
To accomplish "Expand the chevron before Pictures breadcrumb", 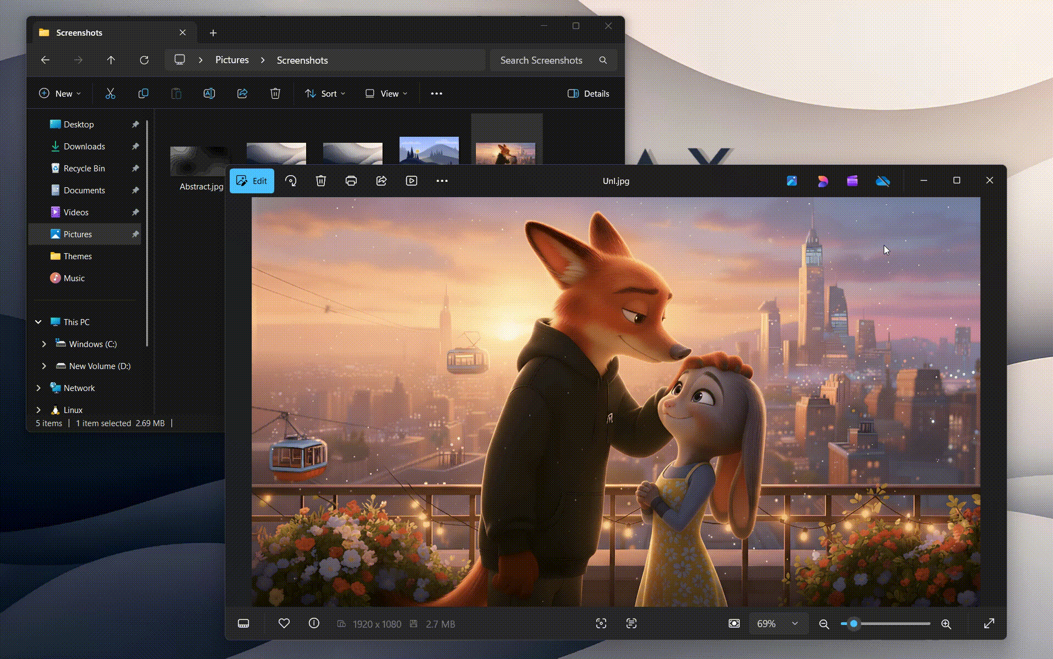I will [201, 60].
